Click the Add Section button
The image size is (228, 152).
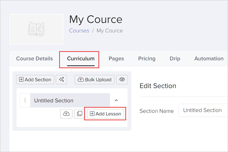35,80
